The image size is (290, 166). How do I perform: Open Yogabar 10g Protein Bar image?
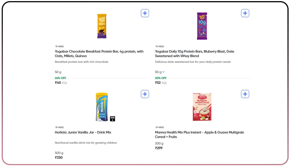(202, 26)
